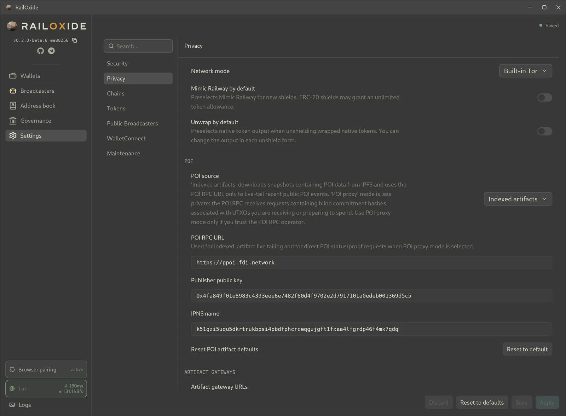Click the POI RPC URL input field
The height and width of the screenshot is (416, 566).
371,262
